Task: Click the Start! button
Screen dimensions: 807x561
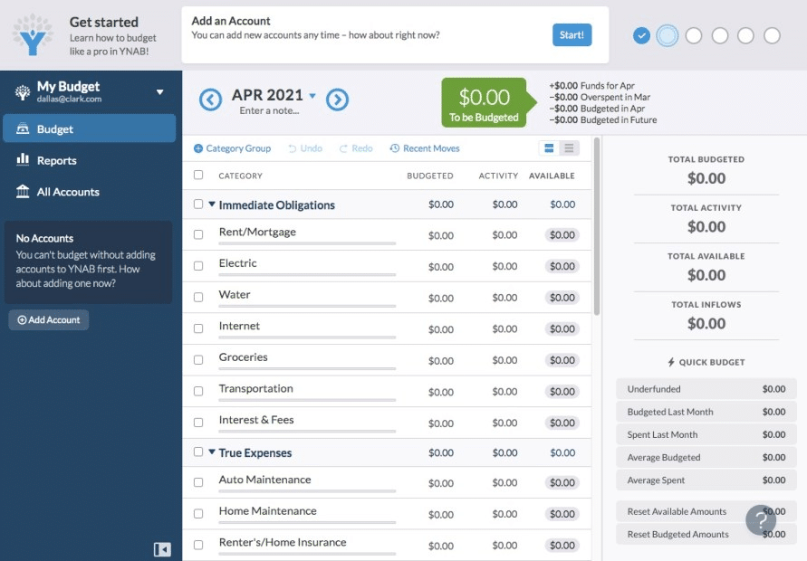Action: 572,35
